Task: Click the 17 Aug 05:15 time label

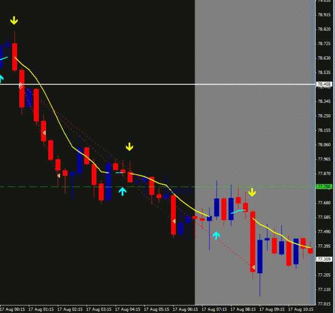Action: point(157,309)
